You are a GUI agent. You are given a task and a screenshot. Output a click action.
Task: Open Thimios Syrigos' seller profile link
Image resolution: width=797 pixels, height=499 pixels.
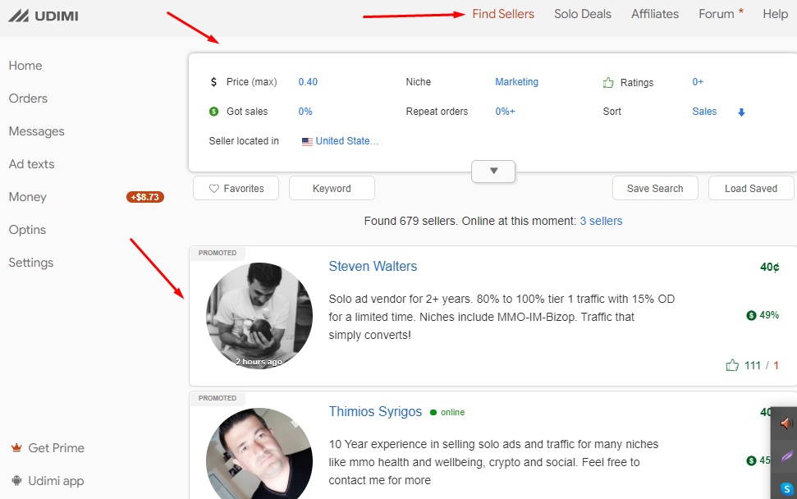coord(375,412)
